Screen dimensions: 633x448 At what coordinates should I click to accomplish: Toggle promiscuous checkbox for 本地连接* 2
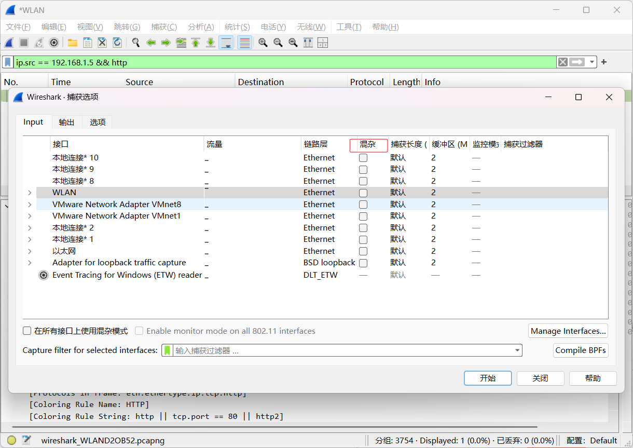coord(363,228)
